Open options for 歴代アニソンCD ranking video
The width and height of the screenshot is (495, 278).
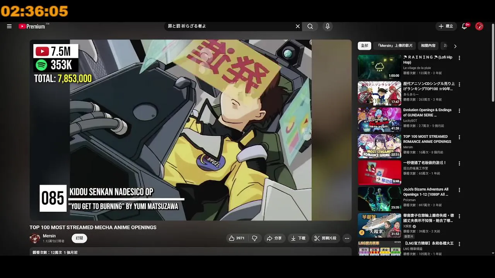coord(459,84)
